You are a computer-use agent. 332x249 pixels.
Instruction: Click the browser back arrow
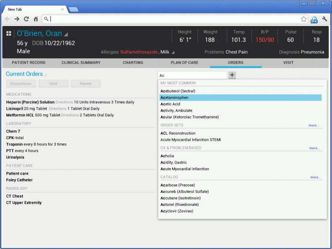coord(7,19)
